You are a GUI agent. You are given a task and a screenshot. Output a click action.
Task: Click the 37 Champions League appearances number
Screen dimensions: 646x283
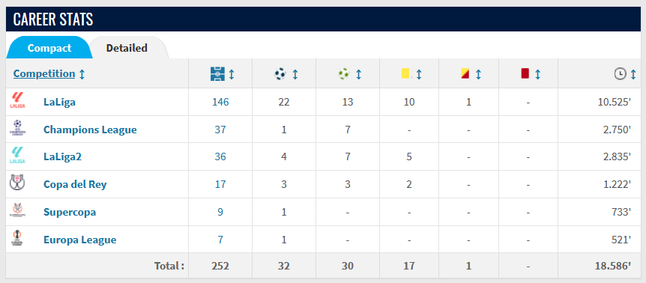coord(220,130)
